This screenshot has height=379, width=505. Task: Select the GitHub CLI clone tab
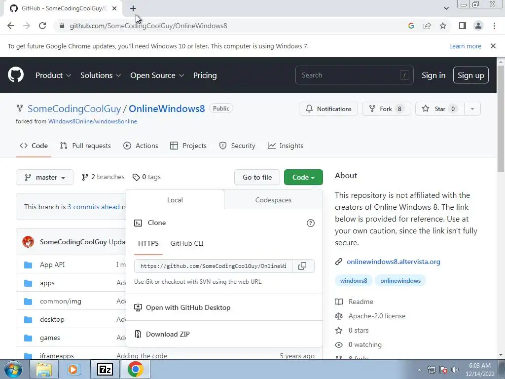point(187,243)
